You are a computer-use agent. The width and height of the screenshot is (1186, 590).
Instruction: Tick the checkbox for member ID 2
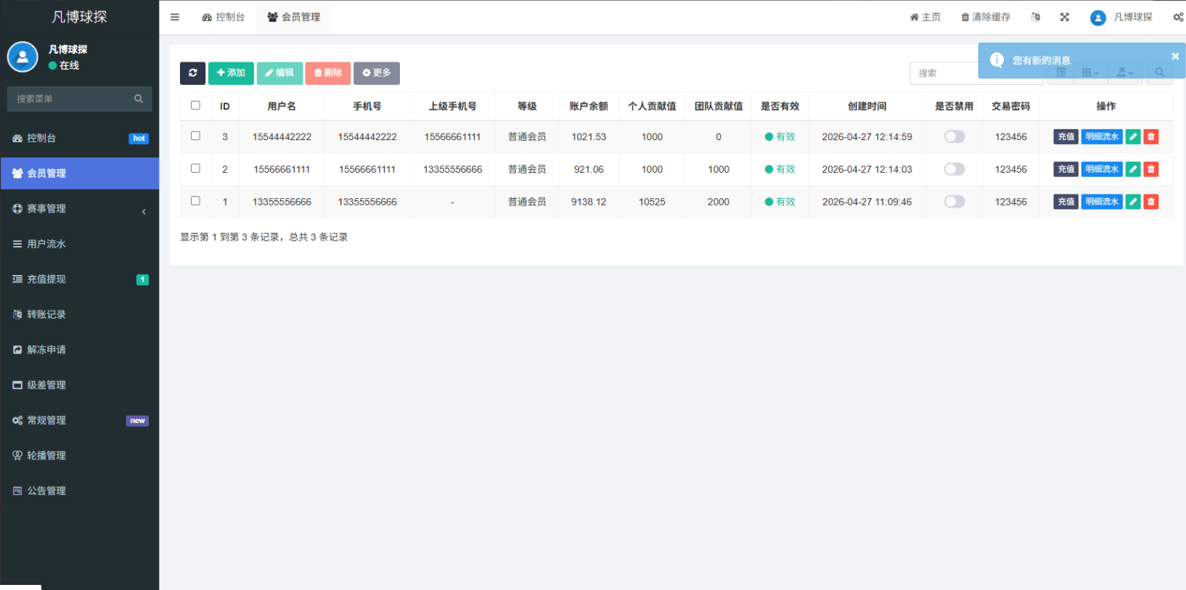195,168
